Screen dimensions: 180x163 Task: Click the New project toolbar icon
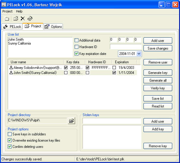7,18
